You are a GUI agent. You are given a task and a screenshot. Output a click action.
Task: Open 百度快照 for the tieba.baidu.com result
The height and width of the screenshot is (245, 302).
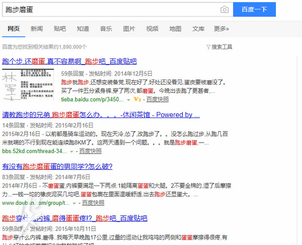click(157, 99)
